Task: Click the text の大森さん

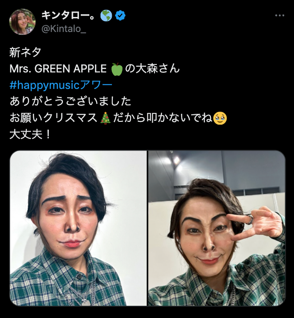Action: click(x=152, y=69)
